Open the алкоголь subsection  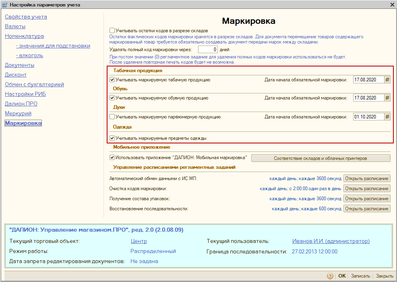click(x=29, y=56)
